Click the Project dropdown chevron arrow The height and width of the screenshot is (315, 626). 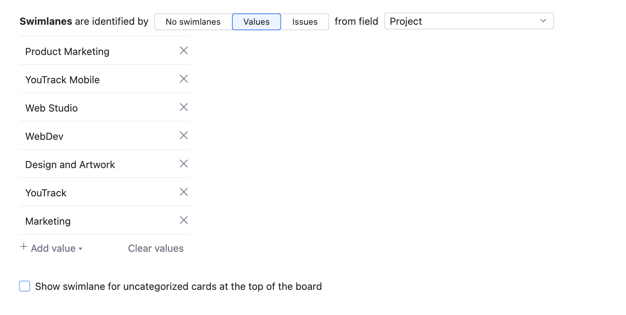(x=543, y=21)
